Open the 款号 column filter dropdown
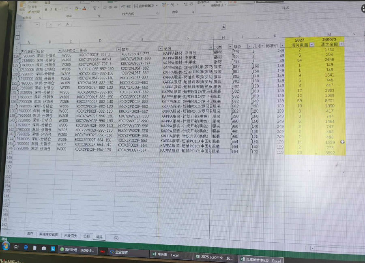365x263 pixels. click(x=160, y=48)
